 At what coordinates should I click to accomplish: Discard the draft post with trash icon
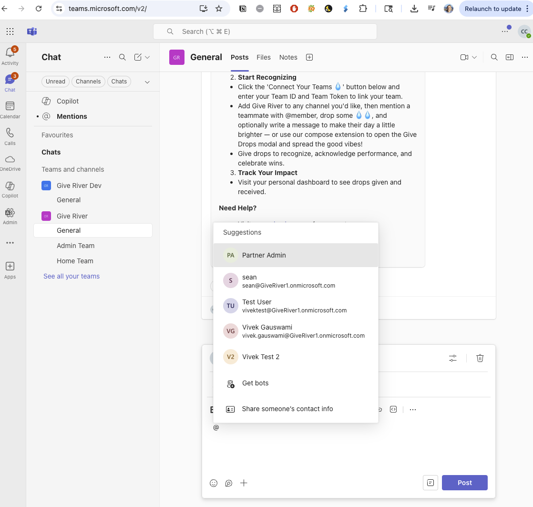coord(480,358)
